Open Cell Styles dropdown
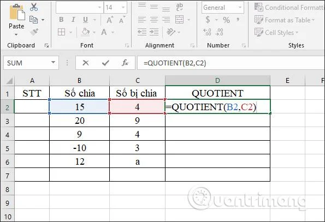325x222 pixels. (276, 33)
